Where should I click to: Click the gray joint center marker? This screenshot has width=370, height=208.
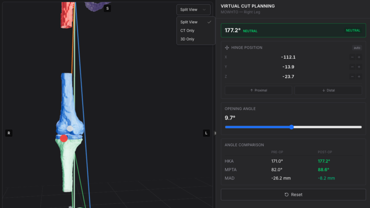pos(70,129)
